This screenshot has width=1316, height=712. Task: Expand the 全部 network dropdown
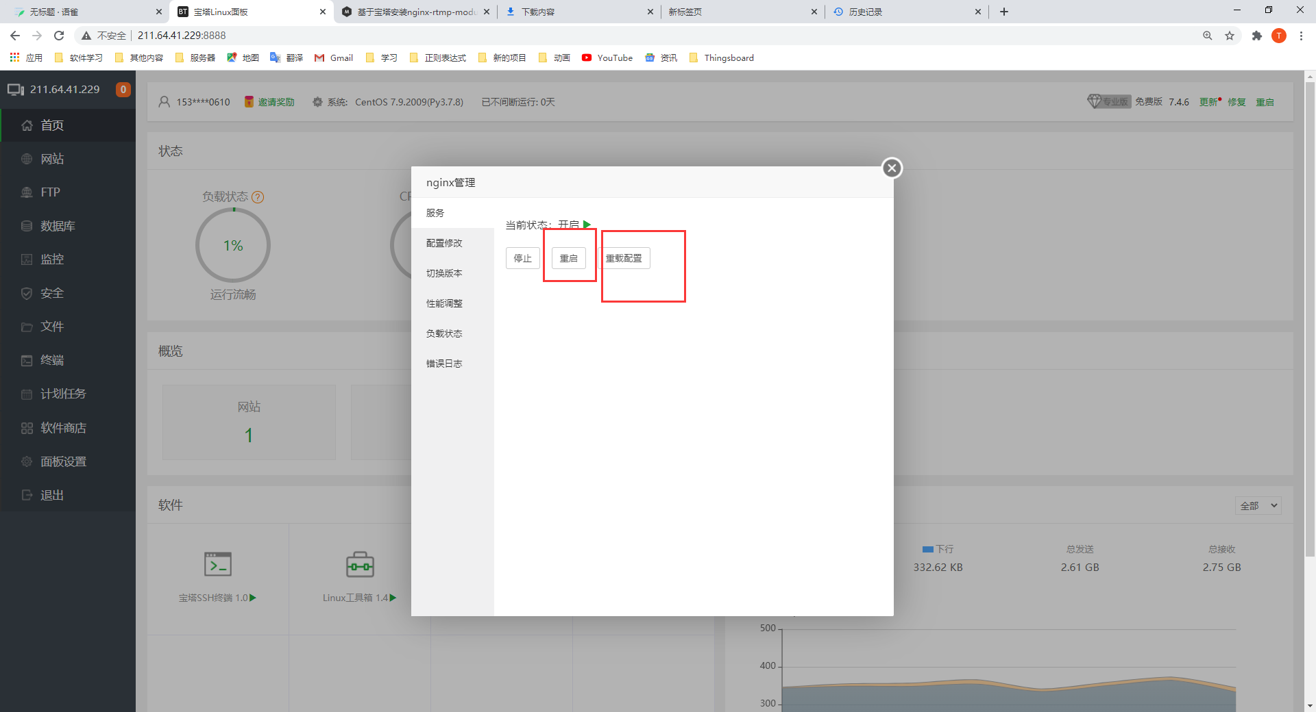(1258, 506)
